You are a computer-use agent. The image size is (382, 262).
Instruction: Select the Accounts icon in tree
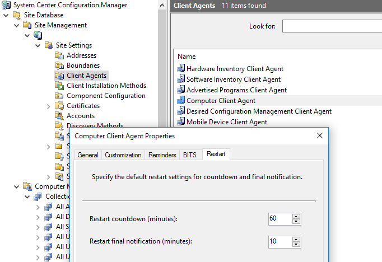click(x=59, y=116)
